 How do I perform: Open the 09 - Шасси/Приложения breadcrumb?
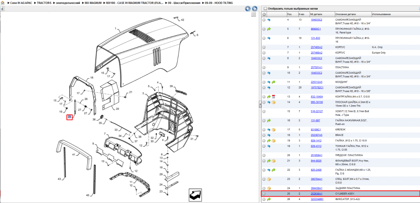click(184, 3)
